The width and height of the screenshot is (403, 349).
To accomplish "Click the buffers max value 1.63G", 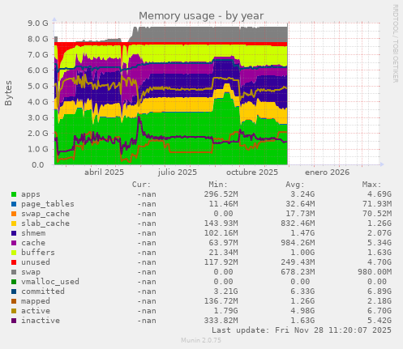I will coord(379,253).
